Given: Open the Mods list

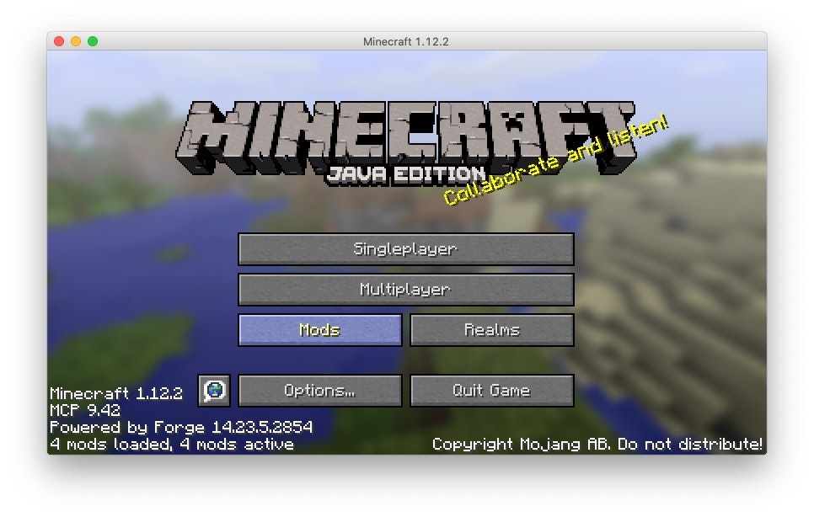Looking at the screenshot, I should (x=320, y=330).
